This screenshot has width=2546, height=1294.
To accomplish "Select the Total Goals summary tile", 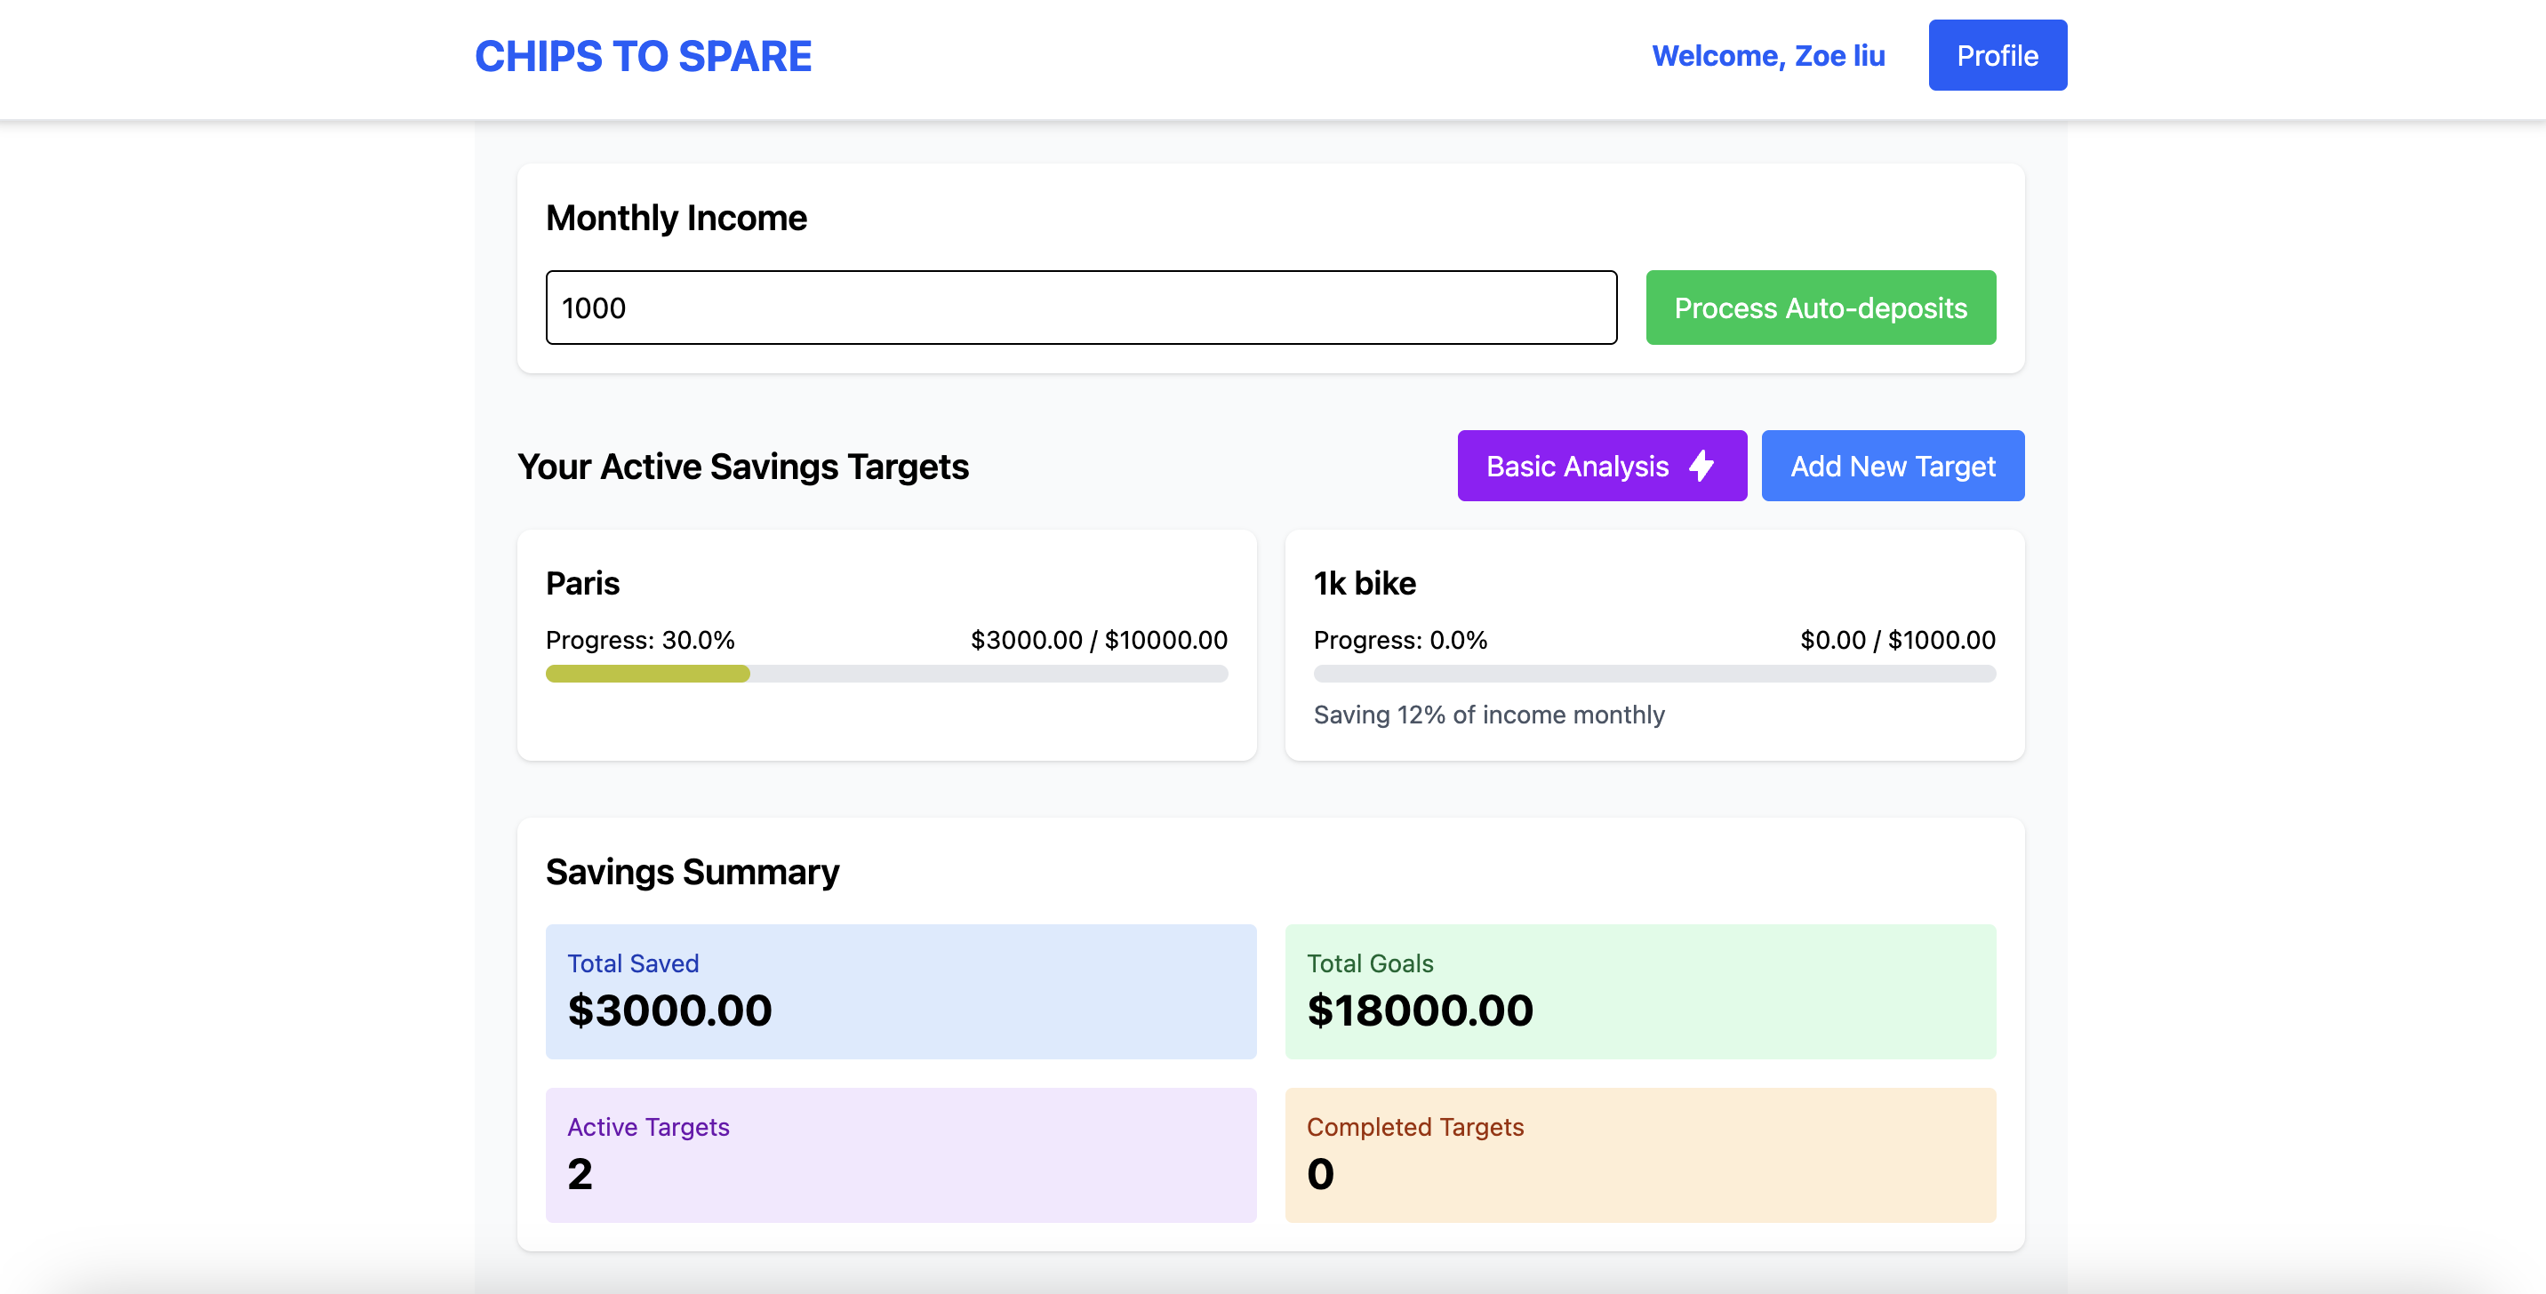I will pos(1639,991).
